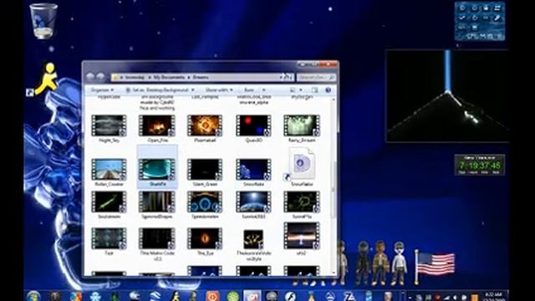Focus the Explorer search box

(316, 78)
